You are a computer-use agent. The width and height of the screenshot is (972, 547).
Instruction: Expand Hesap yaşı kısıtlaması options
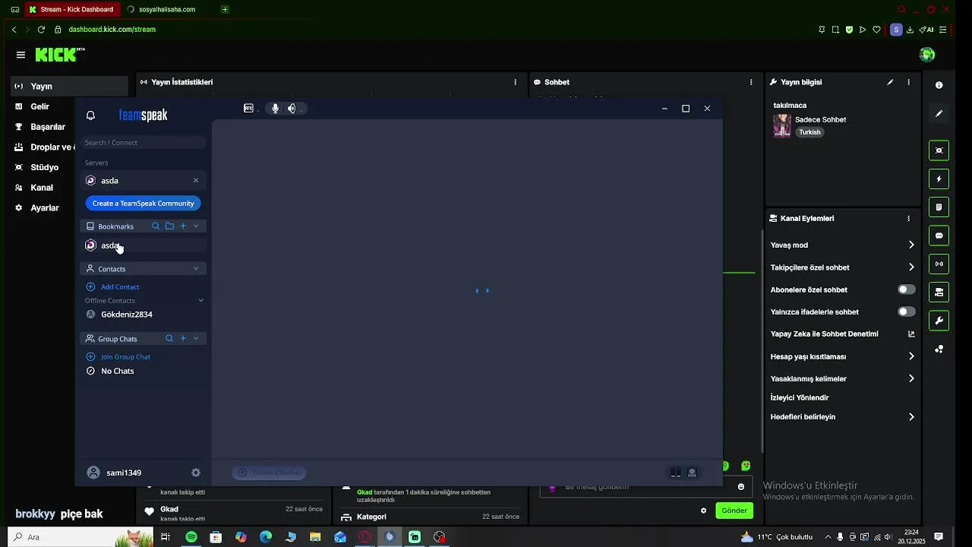click(911, 356)
